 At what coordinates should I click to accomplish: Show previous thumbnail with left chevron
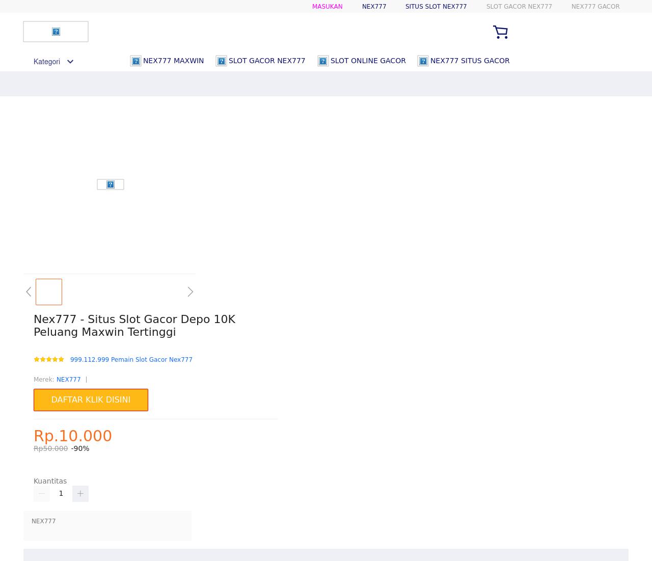(29, 292)
